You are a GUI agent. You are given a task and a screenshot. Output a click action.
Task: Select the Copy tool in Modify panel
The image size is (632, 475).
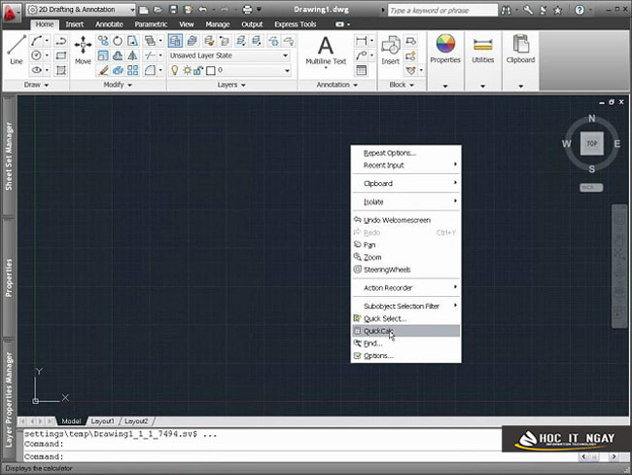coord(103,40)
